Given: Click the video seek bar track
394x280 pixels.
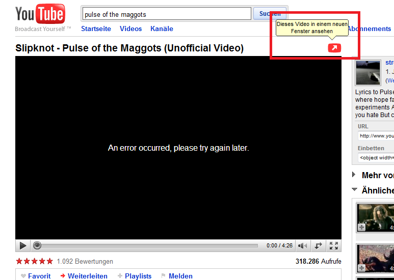Looking at the screenshot, I should click(x=148, y=245).
